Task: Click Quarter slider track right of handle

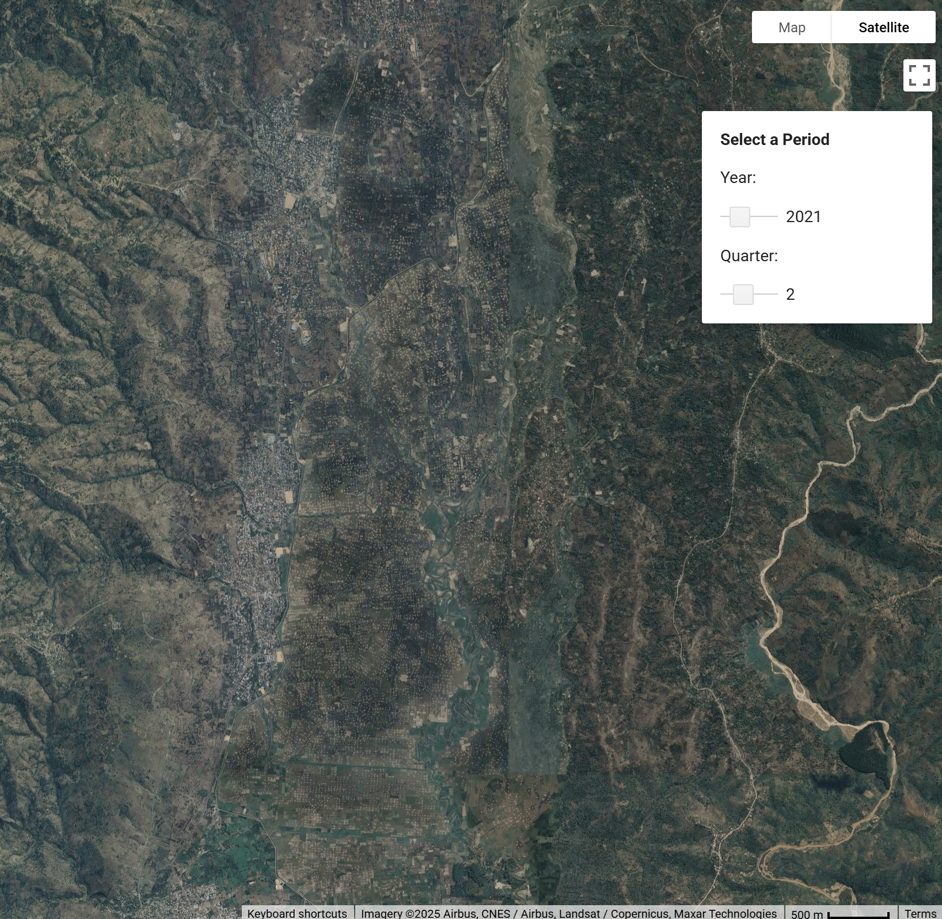Action: (766, 295)
